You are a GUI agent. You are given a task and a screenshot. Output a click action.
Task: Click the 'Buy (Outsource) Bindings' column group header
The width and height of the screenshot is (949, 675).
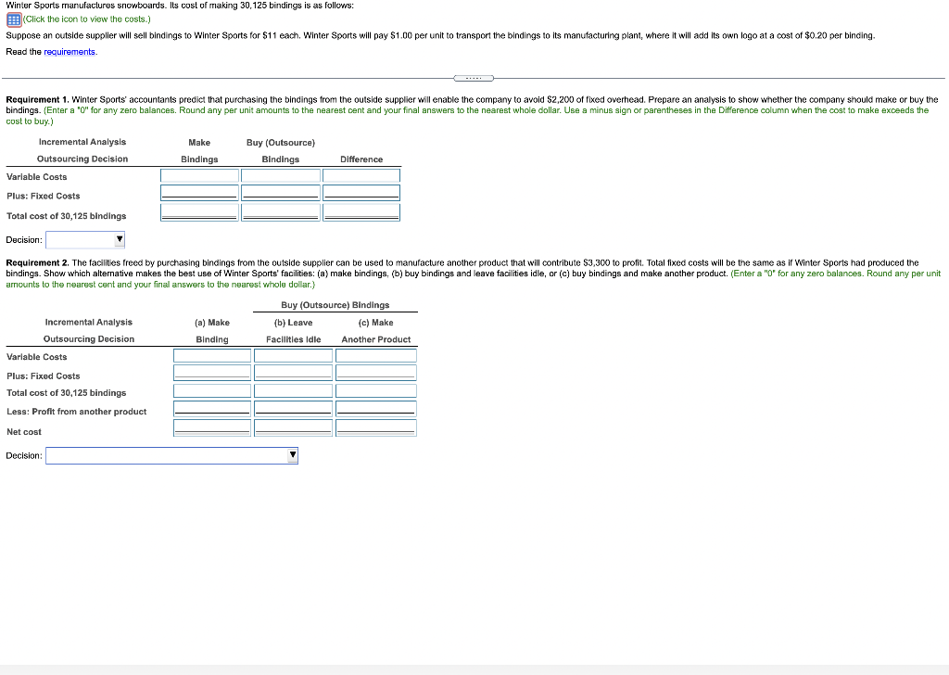[335, 305]
